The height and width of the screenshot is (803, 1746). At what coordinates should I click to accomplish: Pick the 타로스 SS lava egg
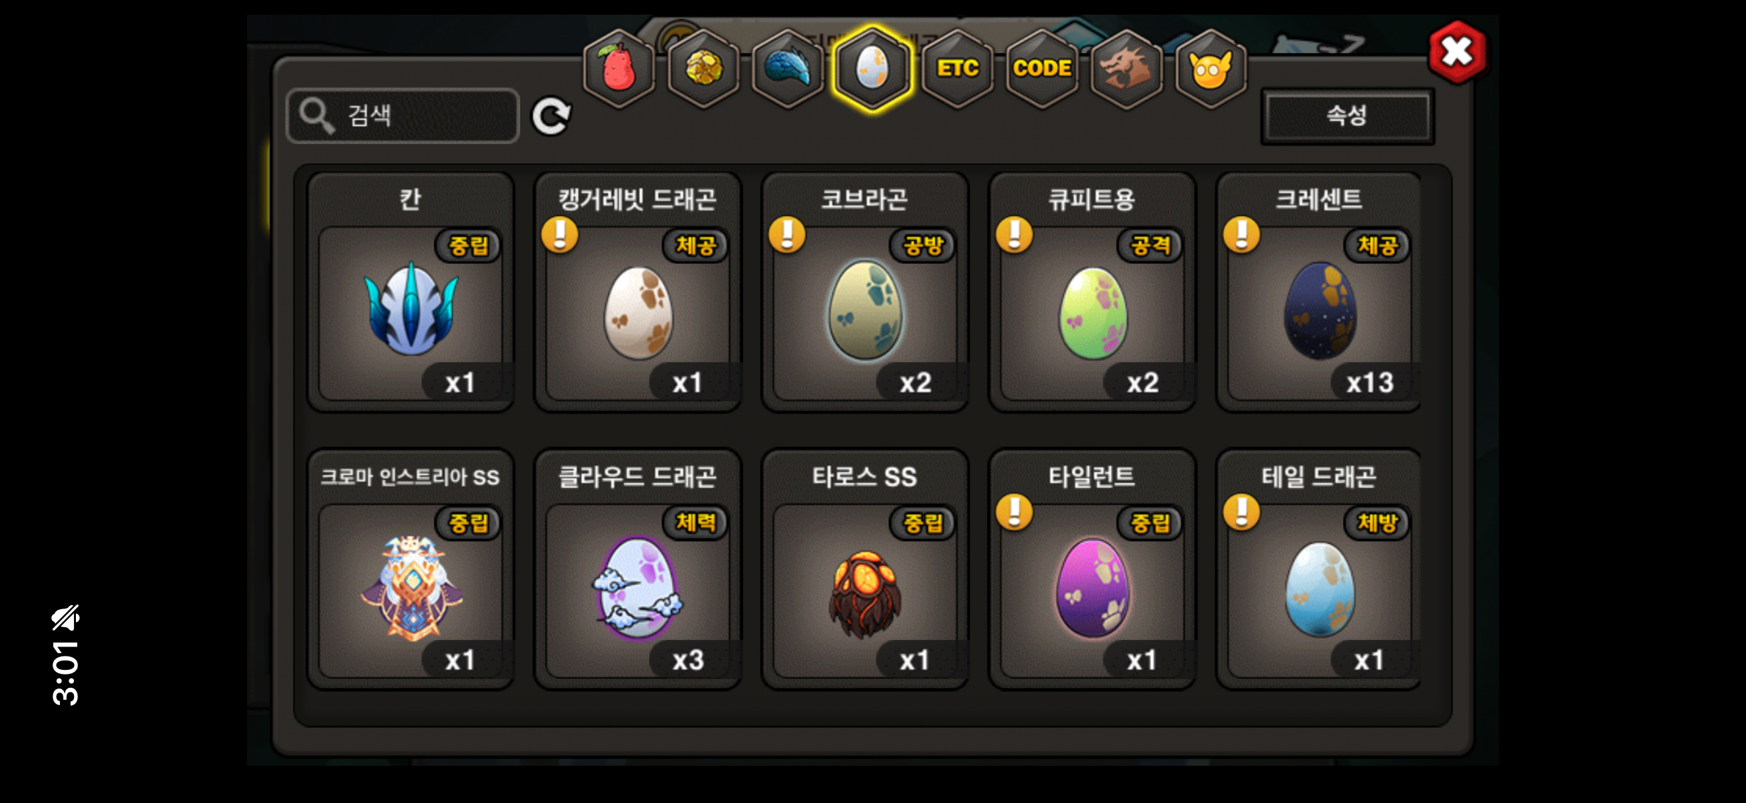[x=865, y=570]
